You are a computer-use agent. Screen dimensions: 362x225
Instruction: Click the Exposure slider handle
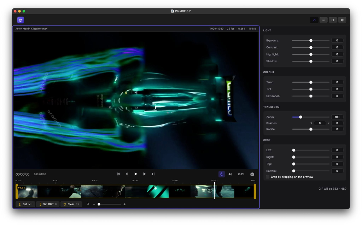point(311,41)
